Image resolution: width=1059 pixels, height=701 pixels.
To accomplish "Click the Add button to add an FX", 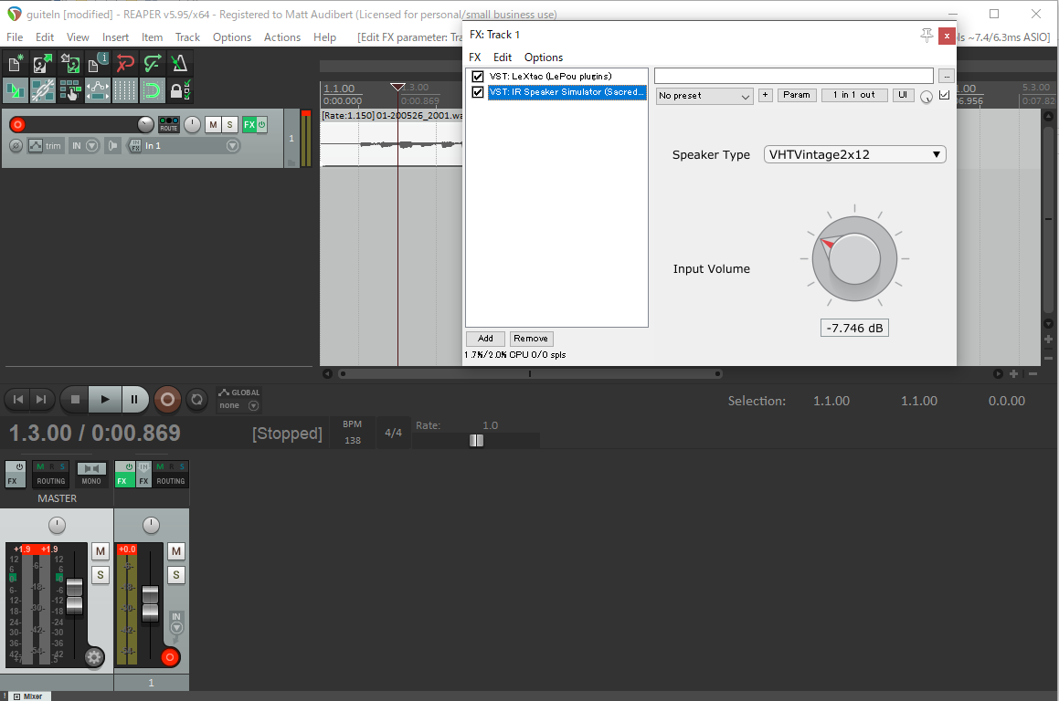I will pyautogui.click(x=485, y=338).
